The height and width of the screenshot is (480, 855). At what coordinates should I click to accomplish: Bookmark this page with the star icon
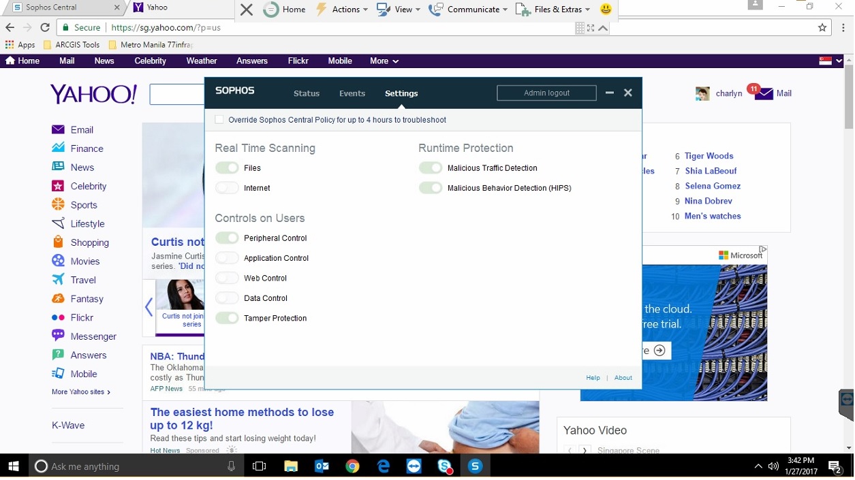pos(822,28)
